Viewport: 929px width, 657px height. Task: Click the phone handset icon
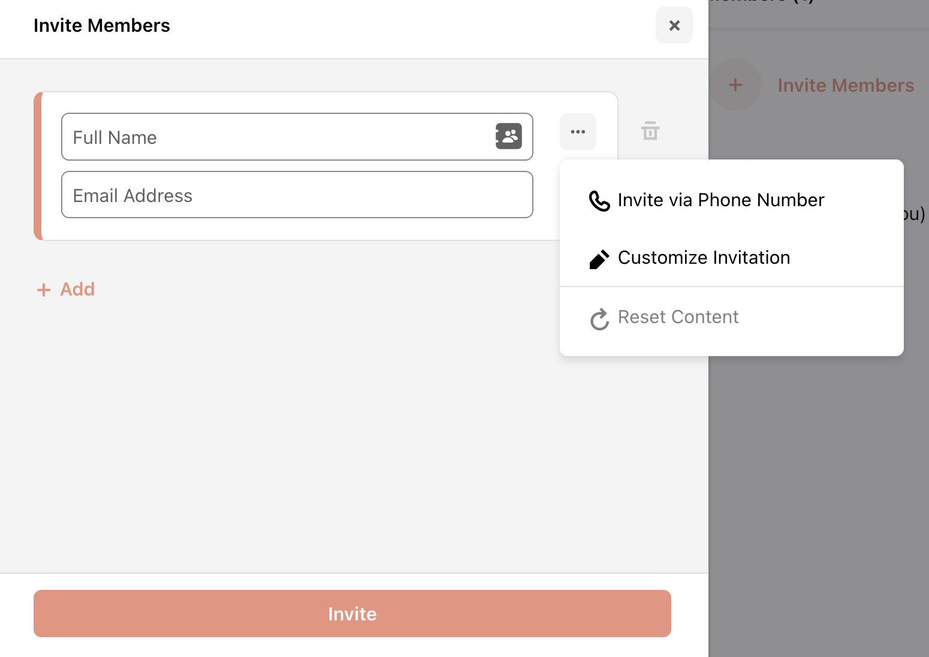(x=599, y=201)
